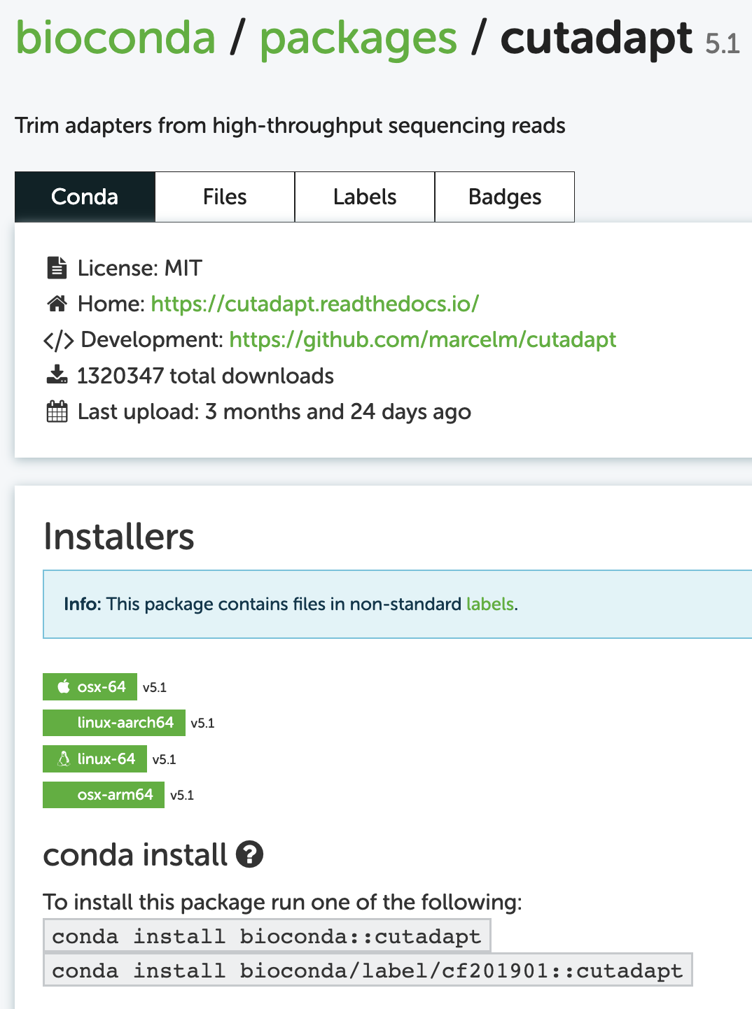The image size is (752, 1009).
Task: Go to the bioconda channel link
Action: 116,38
